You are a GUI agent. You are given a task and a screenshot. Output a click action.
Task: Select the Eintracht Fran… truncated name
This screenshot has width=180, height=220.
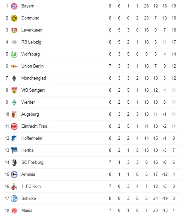[x=36, y=126]
